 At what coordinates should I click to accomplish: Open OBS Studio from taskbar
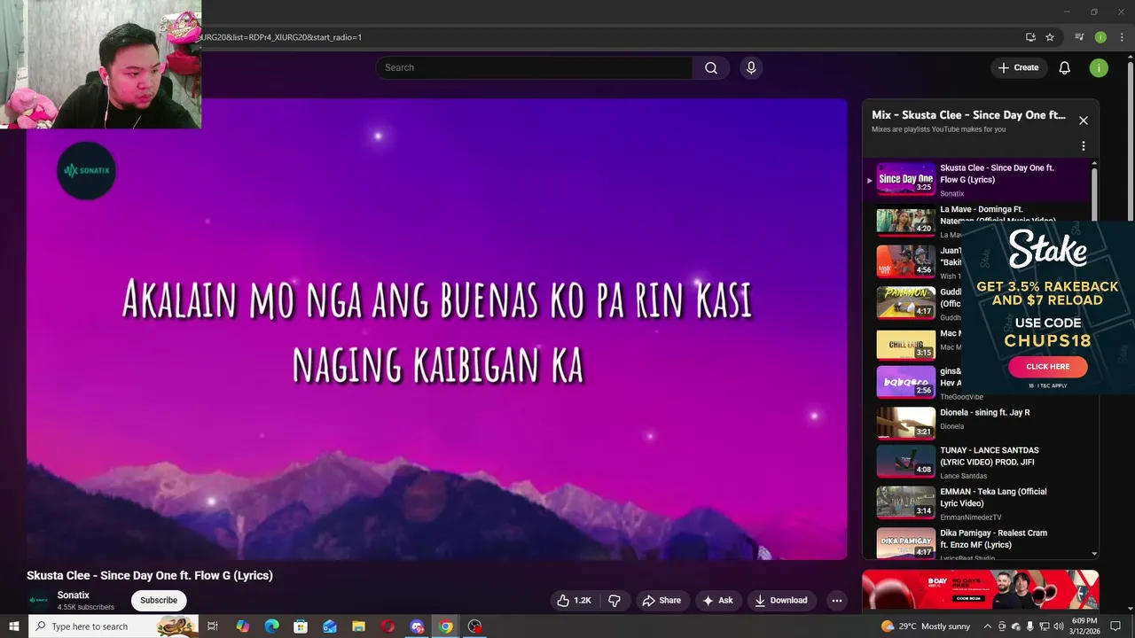475,626
